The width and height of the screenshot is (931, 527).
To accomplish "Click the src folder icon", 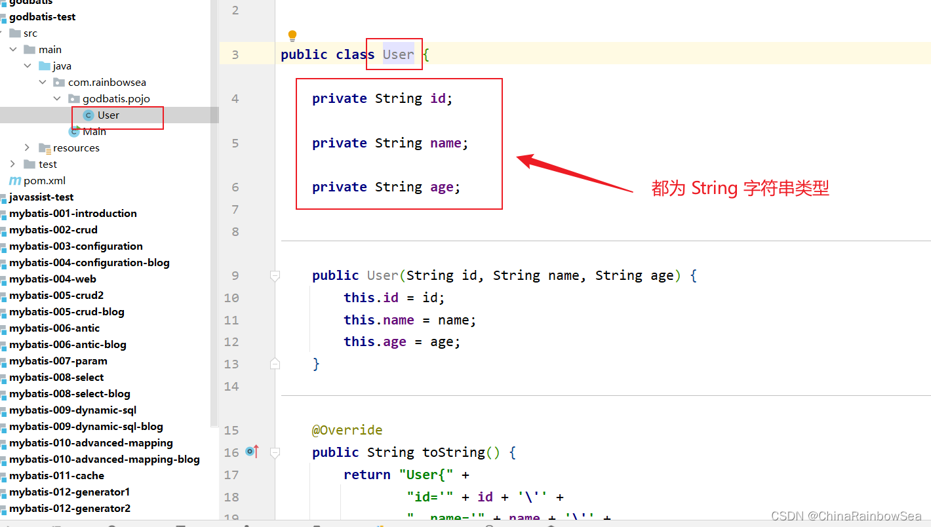I will 15,33.
